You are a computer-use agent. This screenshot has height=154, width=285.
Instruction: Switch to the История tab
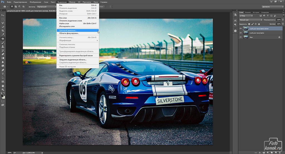(x=256, y=12)
